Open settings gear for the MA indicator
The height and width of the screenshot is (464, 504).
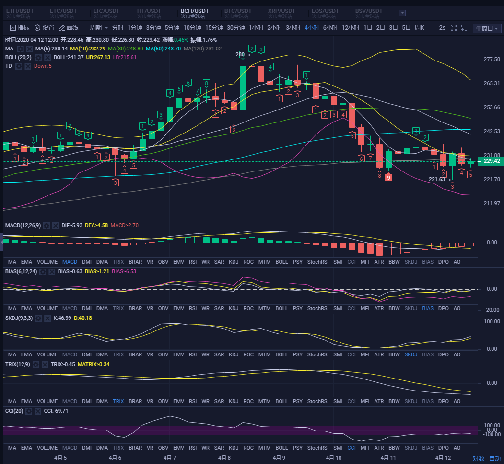(21, 49)
